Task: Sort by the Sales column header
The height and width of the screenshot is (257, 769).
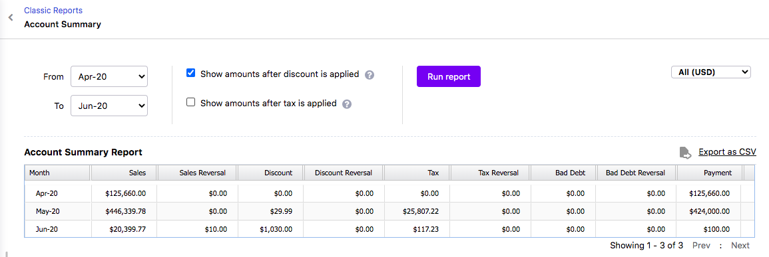Action: 124,173
